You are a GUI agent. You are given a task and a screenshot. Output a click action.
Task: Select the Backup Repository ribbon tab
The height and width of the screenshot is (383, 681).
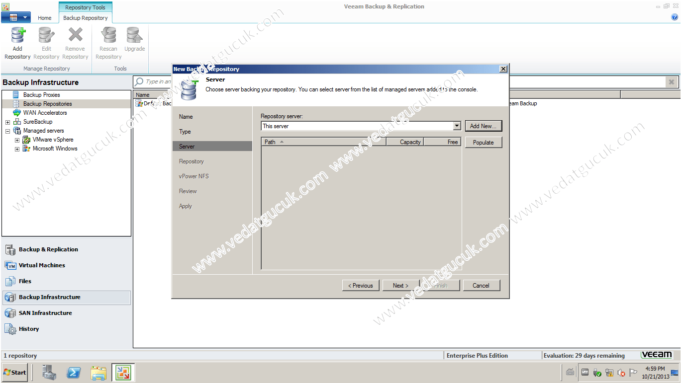(x=85, y=18)
